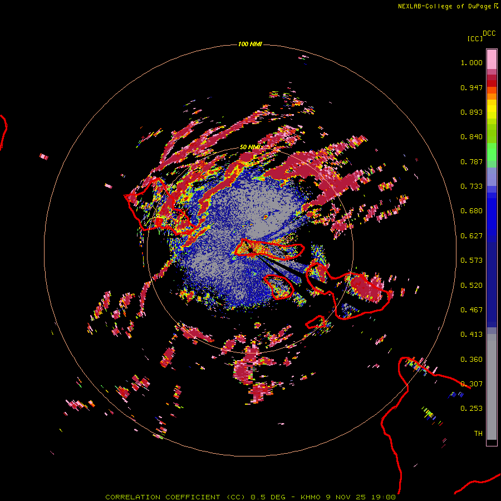Click the Correlation Coefficient KHMO caption text
The height and width of the screenshot is (501, 501).
pos(250,497)
